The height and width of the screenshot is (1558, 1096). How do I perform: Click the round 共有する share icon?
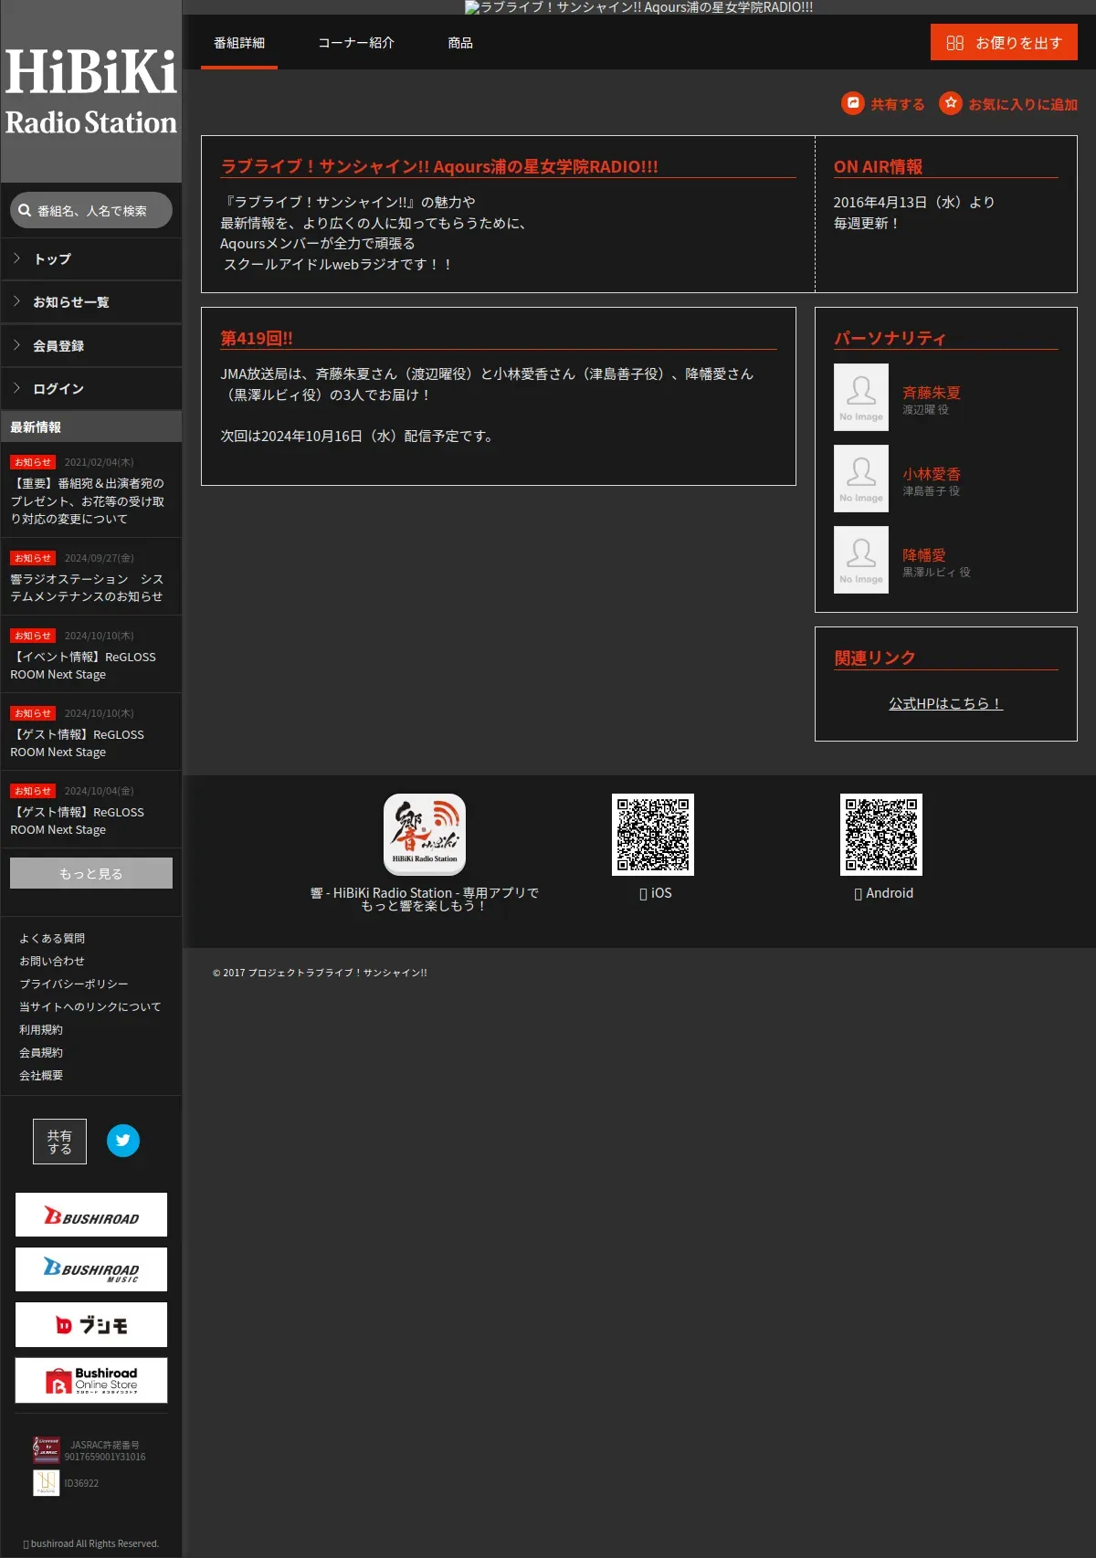tap(853, 103)
